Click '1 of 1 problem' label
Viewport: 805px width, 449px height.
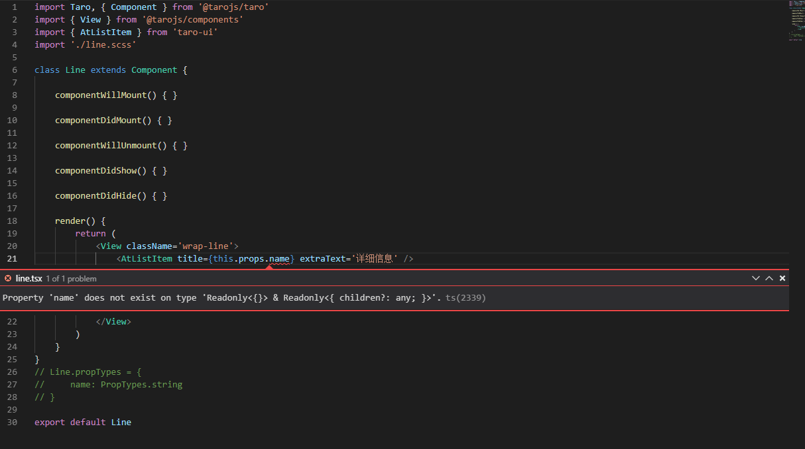71,279
